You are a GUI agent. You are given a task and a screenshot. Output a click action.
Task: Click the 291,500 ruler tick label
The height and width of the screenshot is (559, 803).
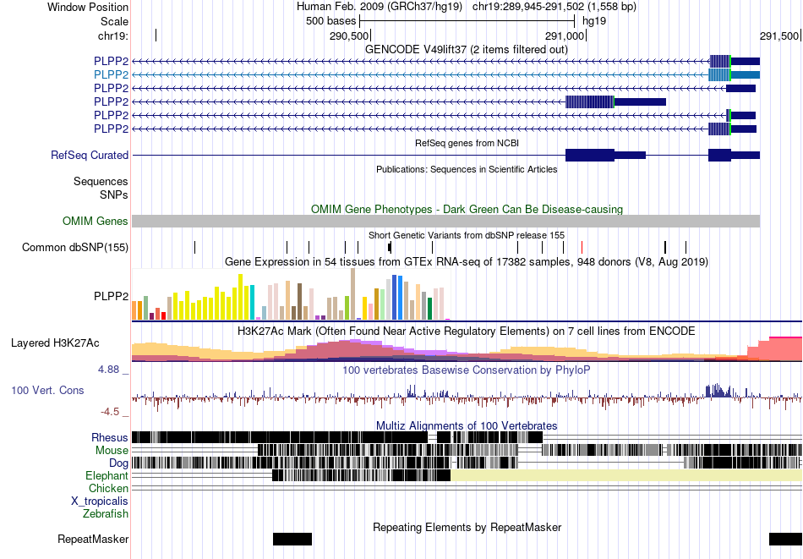pos(779,36)
